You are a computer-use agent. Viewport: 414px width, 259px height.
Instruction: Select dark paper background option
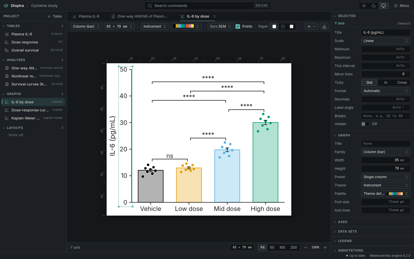coord(283,26)
